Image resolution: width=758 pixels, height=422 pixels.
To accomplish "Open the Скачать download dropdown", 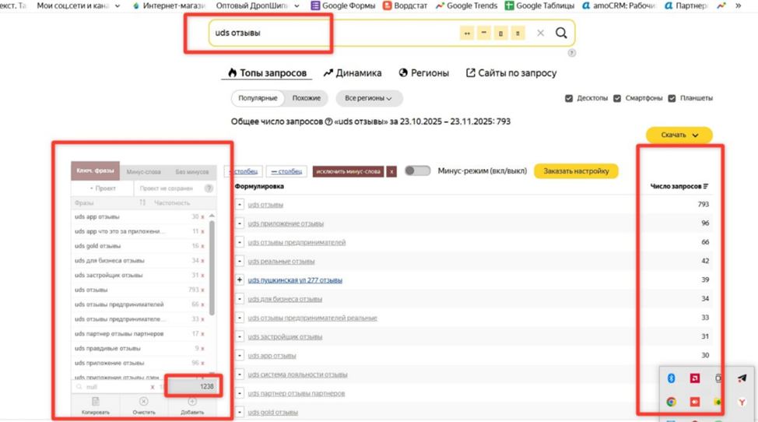I will coord(679,135).
